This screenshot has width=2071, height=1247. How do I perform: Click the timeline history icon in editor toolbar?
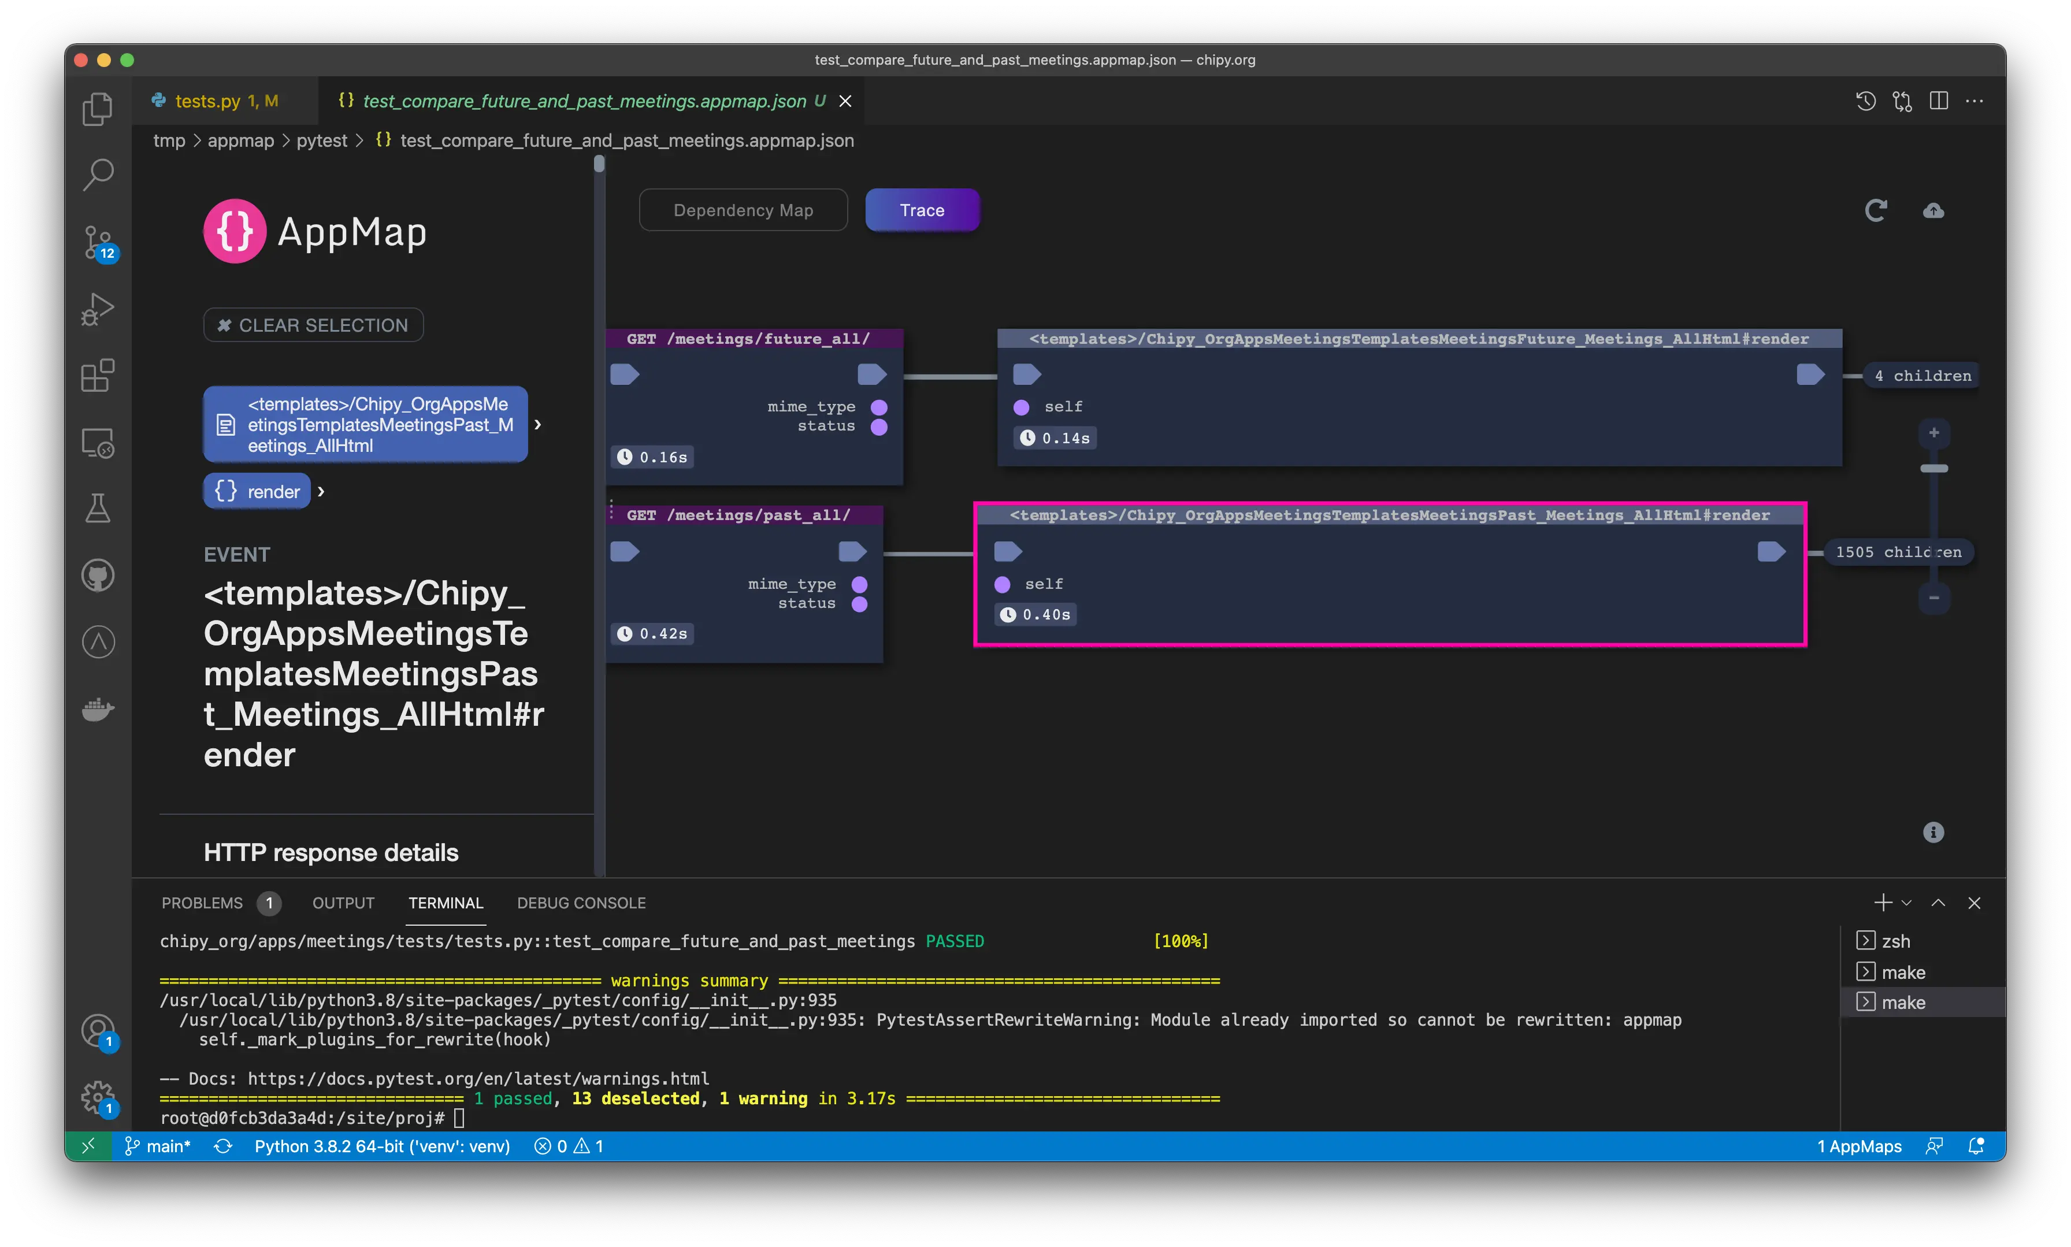1865,101
